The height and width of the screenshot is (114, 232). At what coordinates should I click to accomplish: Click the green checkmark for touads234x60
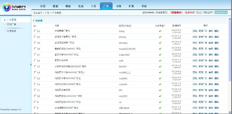pyautogui.click(x=160, y=49)
